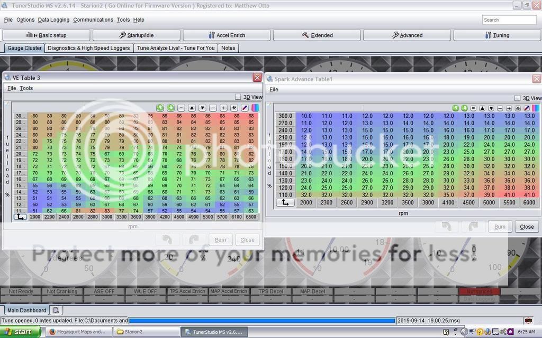Click the minus icon in Spark Advance Table1
The image size is (542, 338).
pyautogui.click(x=500, y=108)
